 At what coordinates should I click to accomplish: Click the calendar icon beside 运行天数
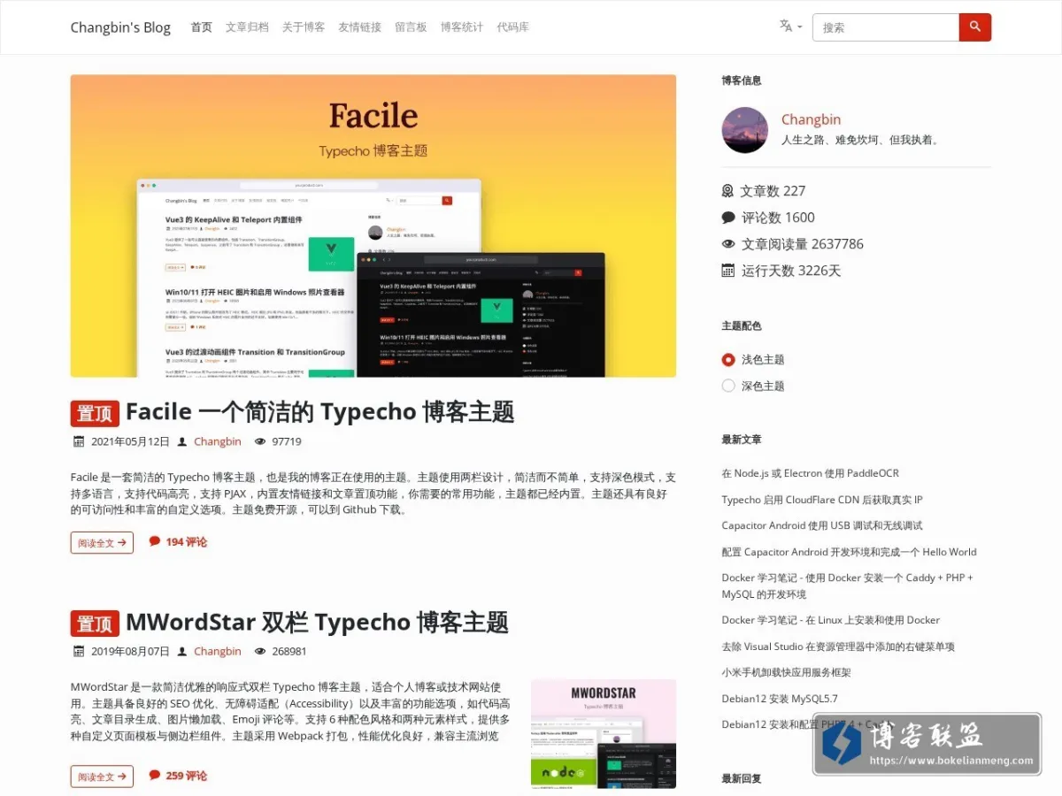tap(728, 271)
